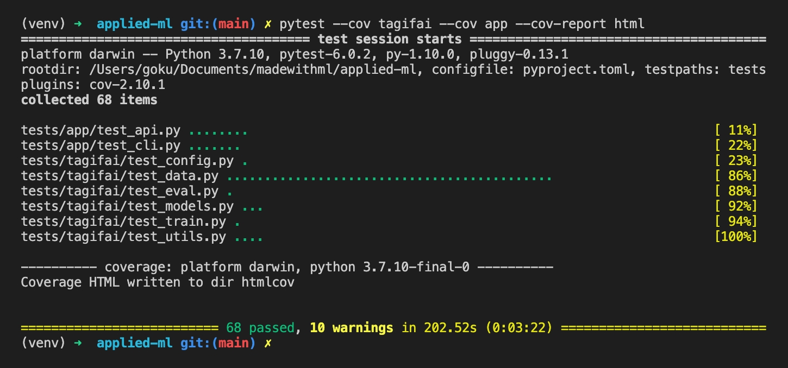Click the '[ 94%]' progress value
788x368 pixels.
736,221
